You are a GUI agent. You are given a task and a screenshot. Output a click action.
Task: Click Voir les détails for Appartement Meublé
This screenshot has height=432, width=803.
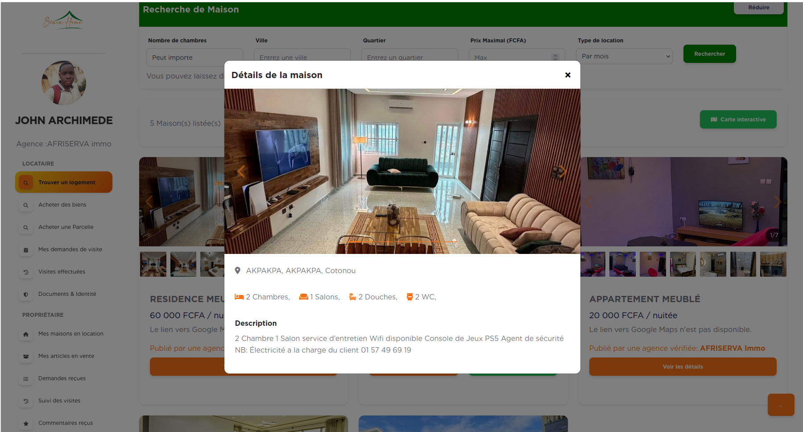pos(682,367)
